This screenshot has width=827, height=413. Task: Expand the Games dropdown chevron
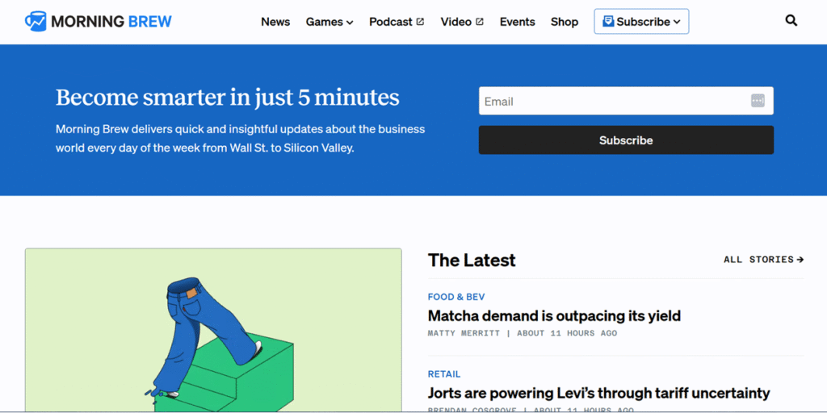click(x=349, y=23)
